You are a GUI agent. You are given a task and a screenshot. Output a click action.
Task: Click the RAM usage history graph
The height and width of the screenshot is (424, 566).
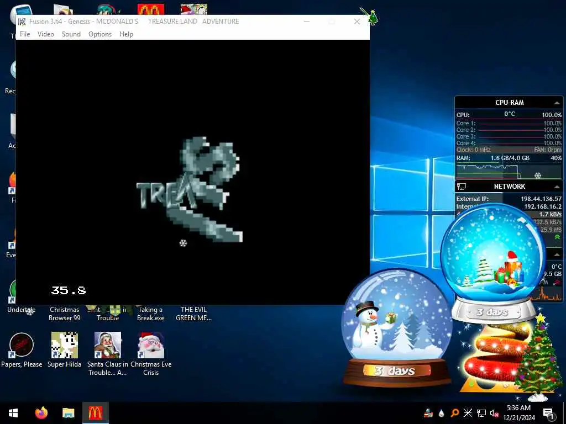pos(509,171)
